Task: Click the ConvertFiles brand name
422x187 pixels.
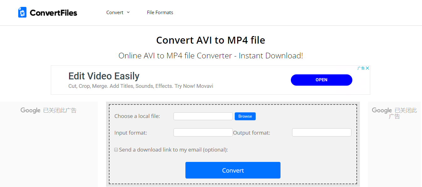Action: [x=53, y=13]
